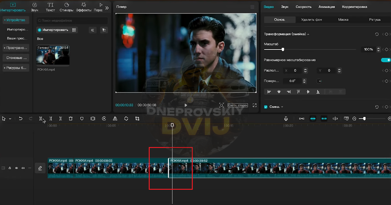Collapse the Устройство tree section
This screenshot has width=391, height=205.
[x=5, y=20]
